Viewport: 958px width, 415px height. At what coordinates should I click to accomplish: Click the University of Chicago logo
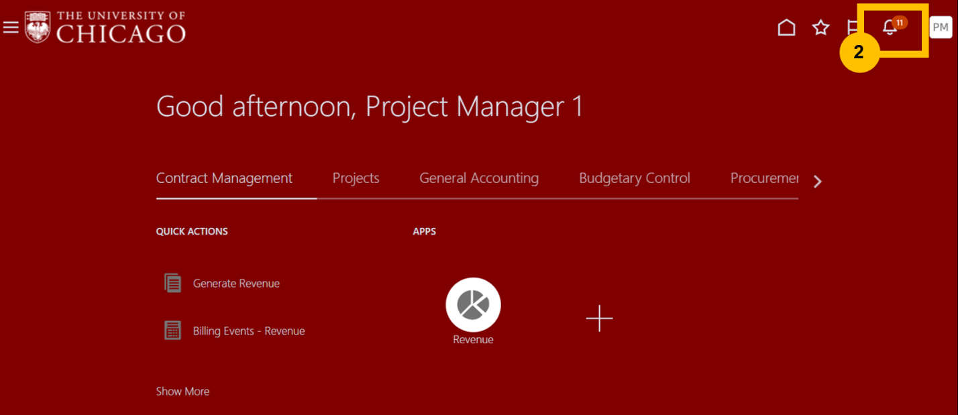(x=105, y=27)
